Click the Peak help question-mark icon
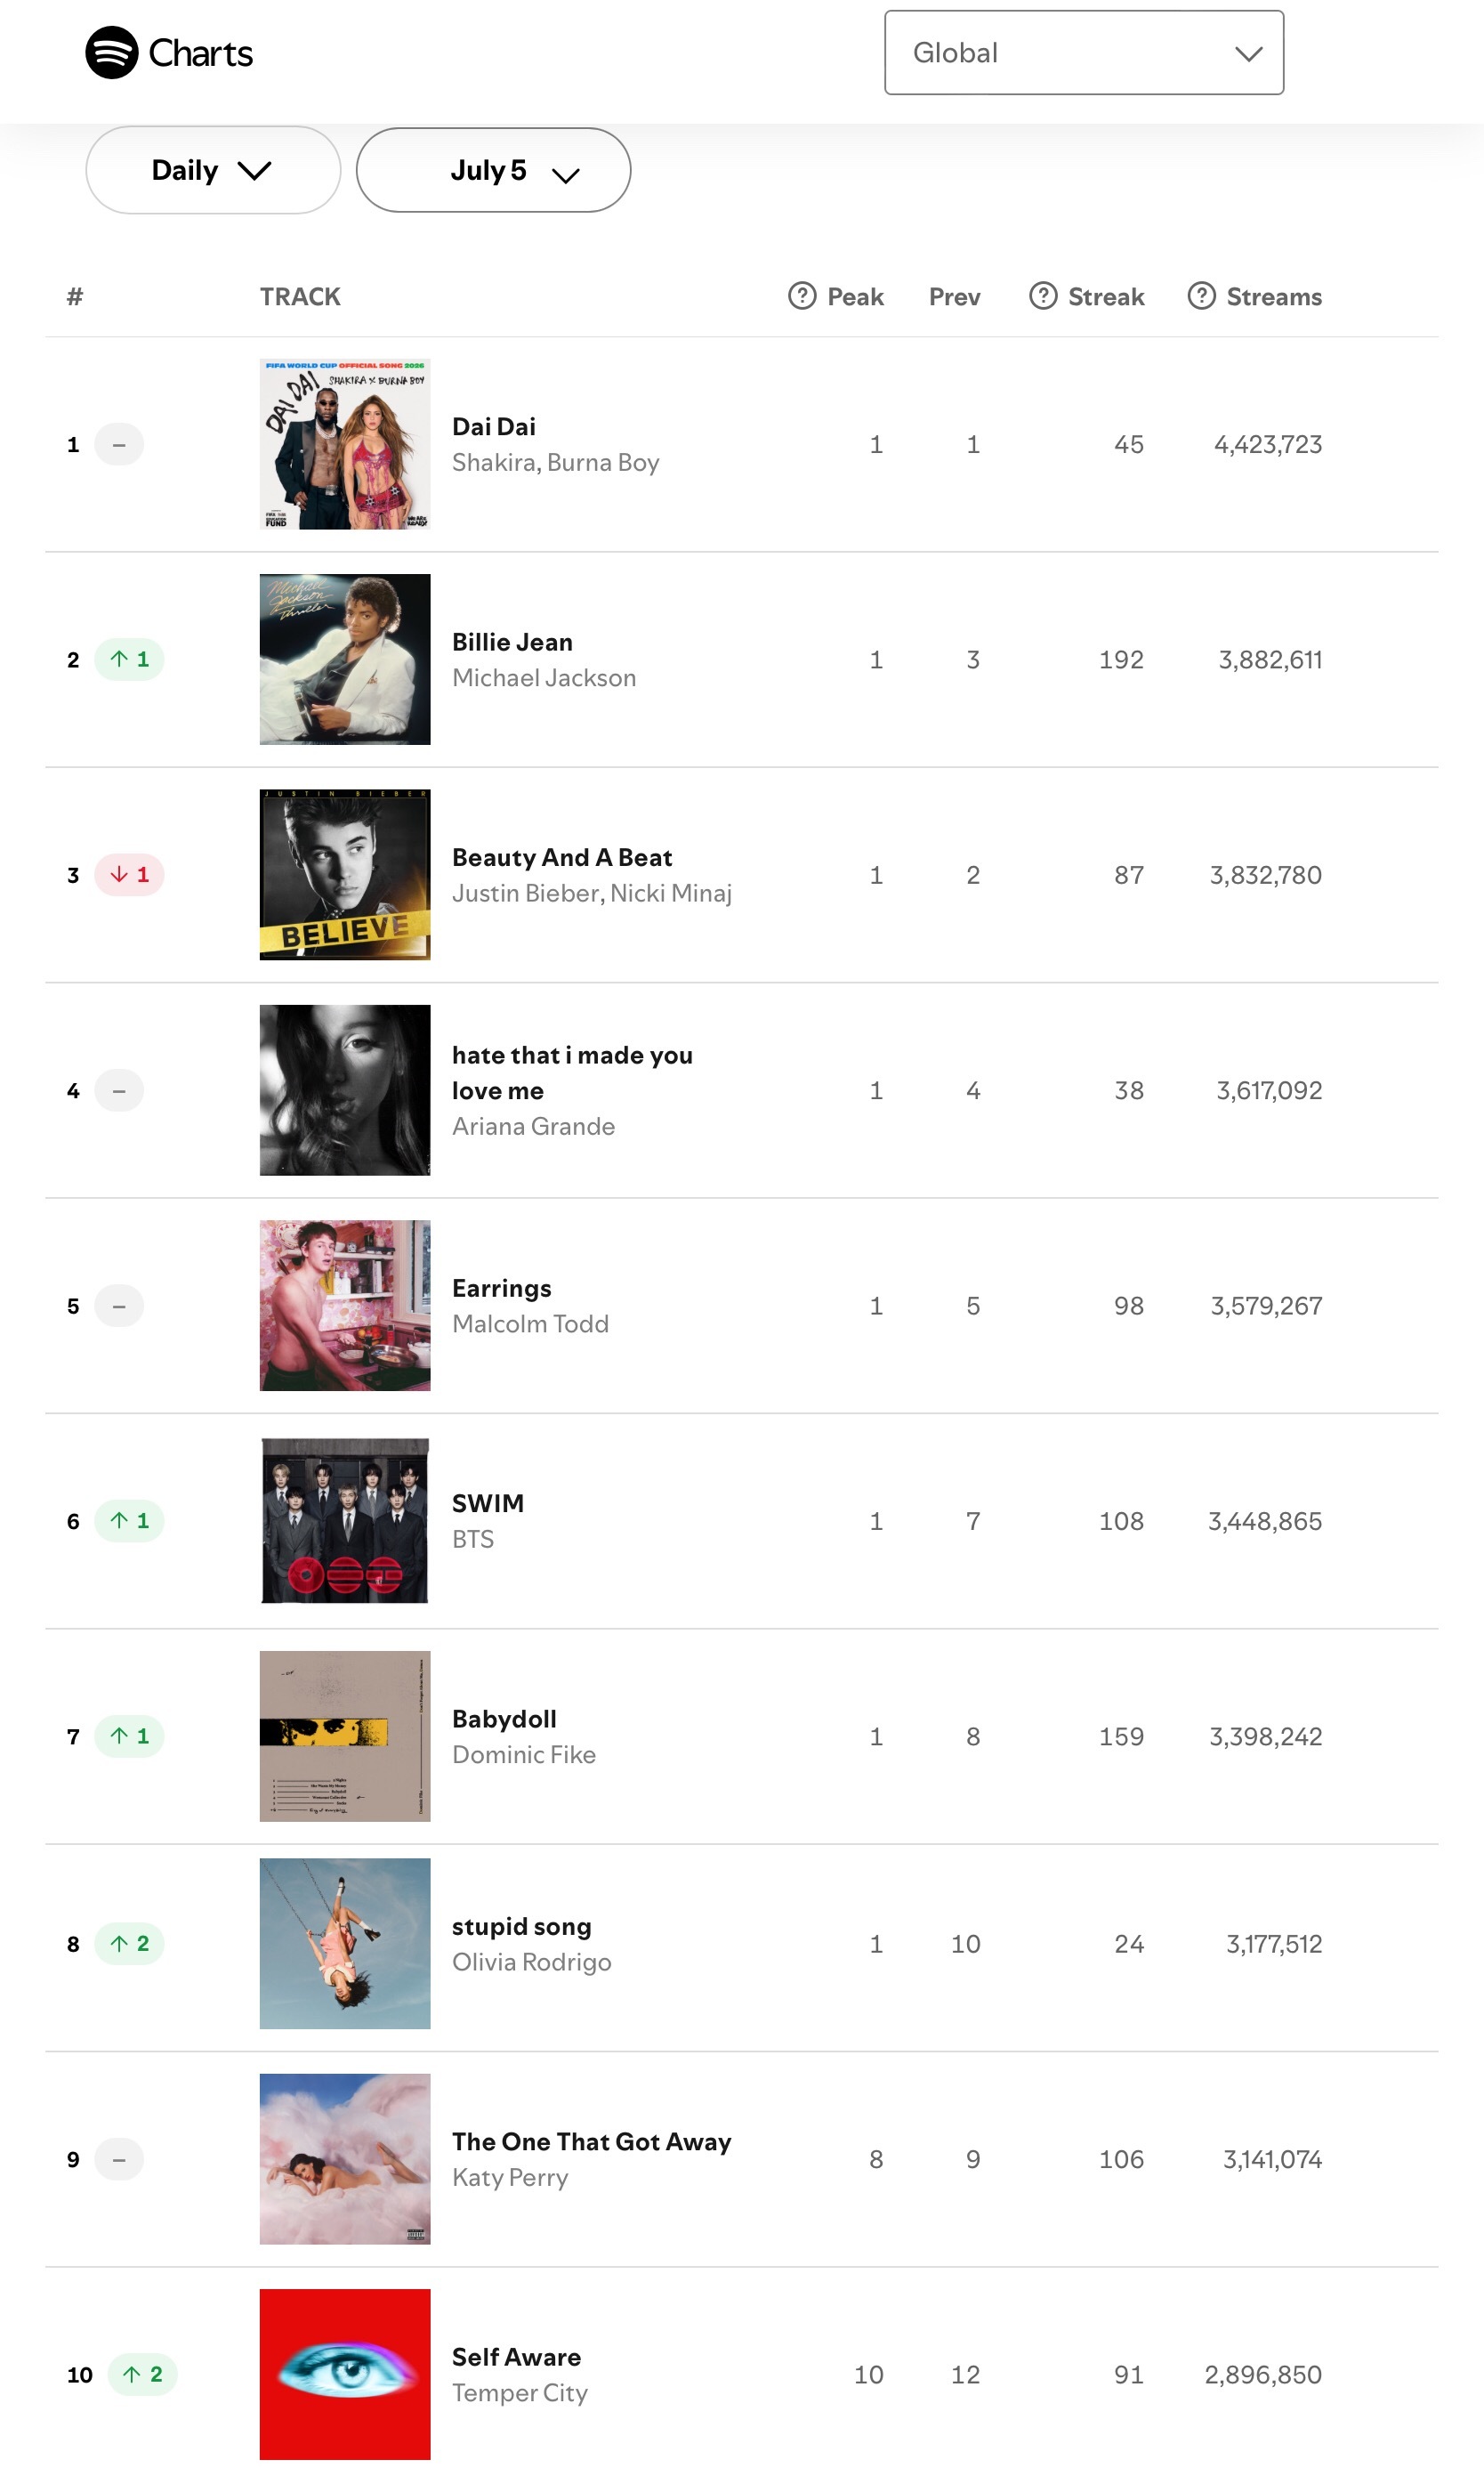The image size is (1484, 2468). (801, 296)
